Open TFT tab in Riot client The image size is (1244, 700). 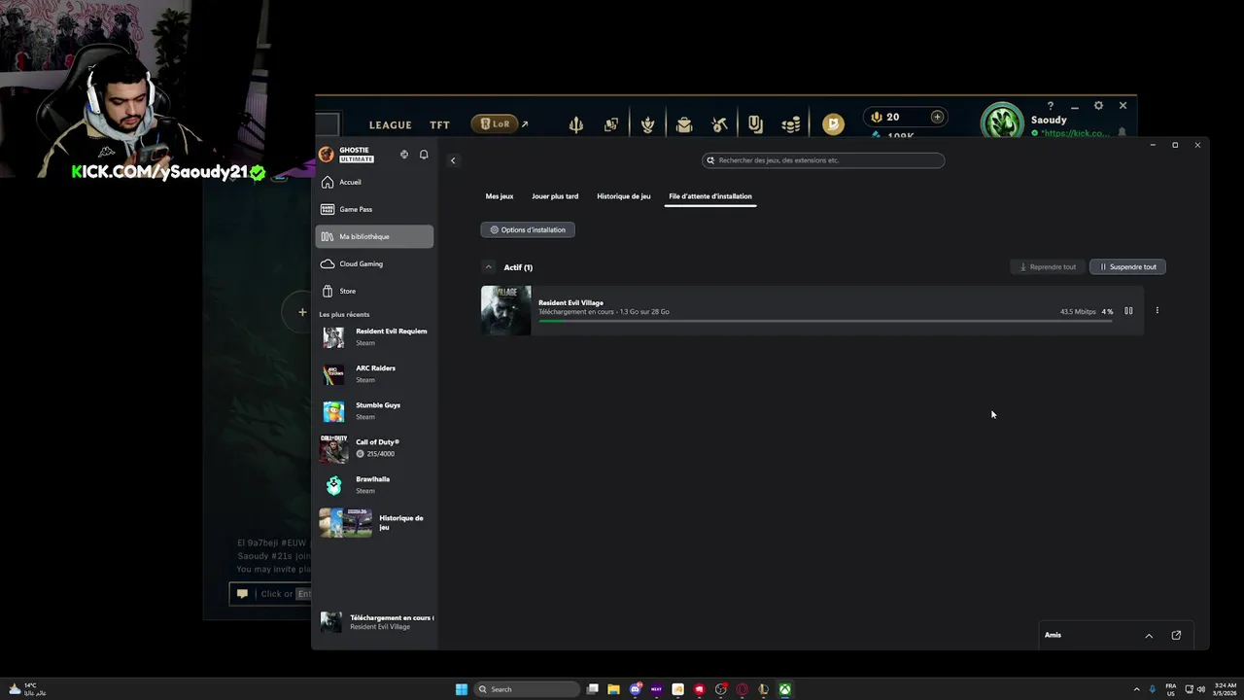tap(440, 125)
